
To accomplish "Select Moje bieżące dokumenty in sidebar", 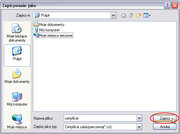I will (17, 33).
